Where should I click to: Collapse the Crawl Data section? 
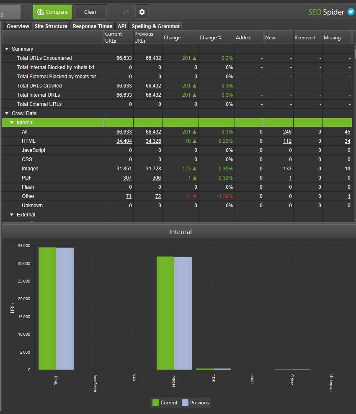coord(7,113)
